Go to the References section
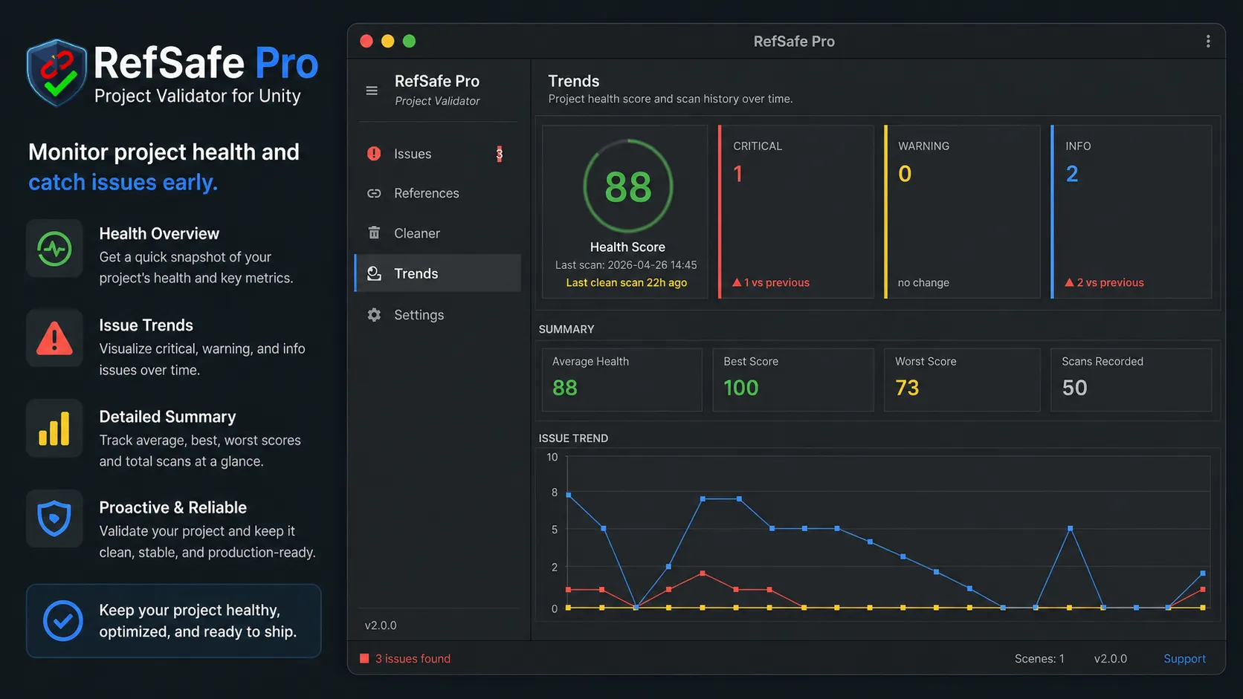The width and height of the screenshot is (1243, 699). tap(438, 193)
